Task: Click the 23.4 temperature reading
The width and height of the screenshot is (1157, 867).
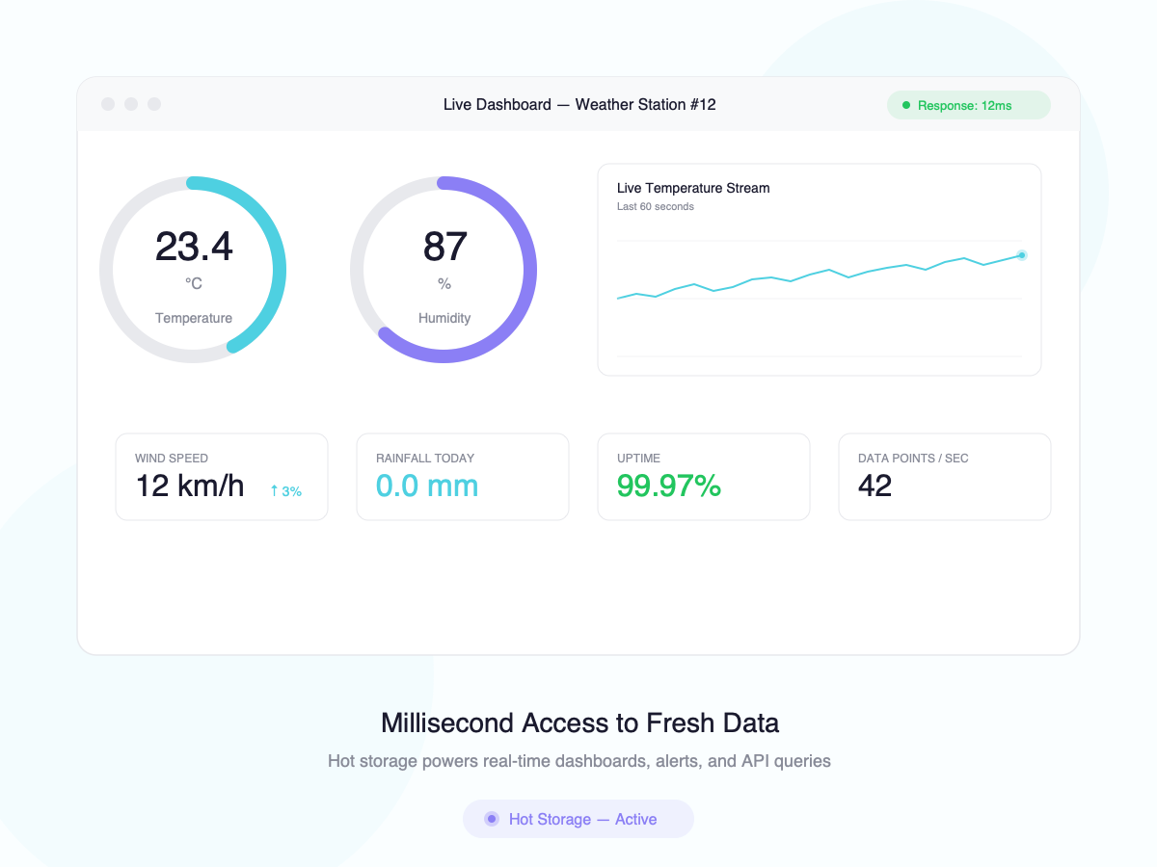Action: pos(194,247)
